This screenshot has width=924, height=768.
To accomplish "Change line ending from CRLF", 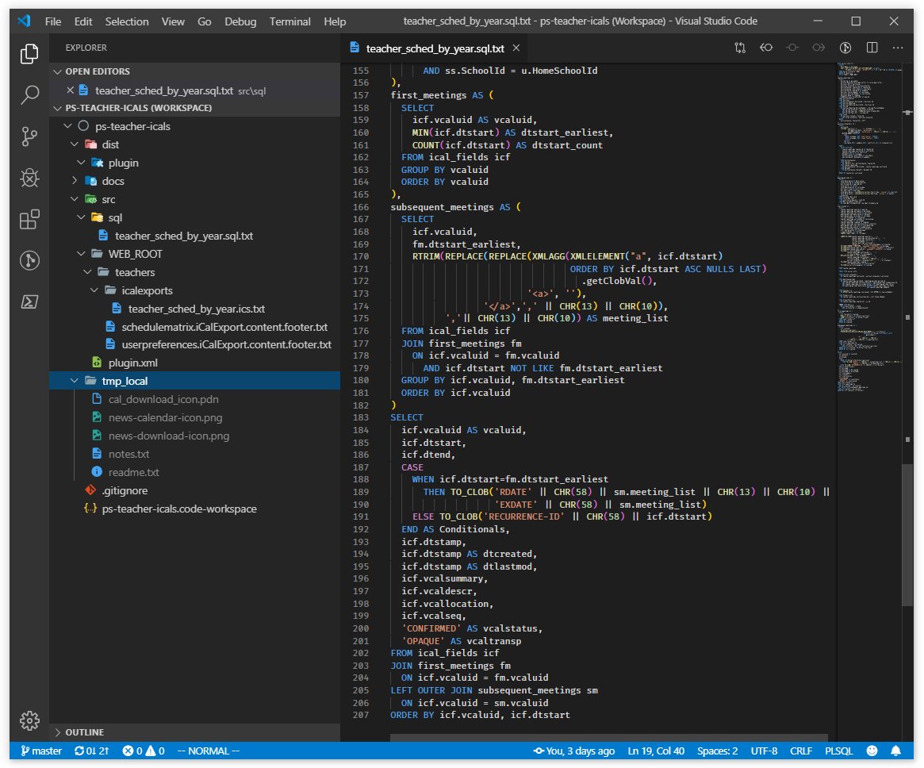I will click(x=801, y=751).
